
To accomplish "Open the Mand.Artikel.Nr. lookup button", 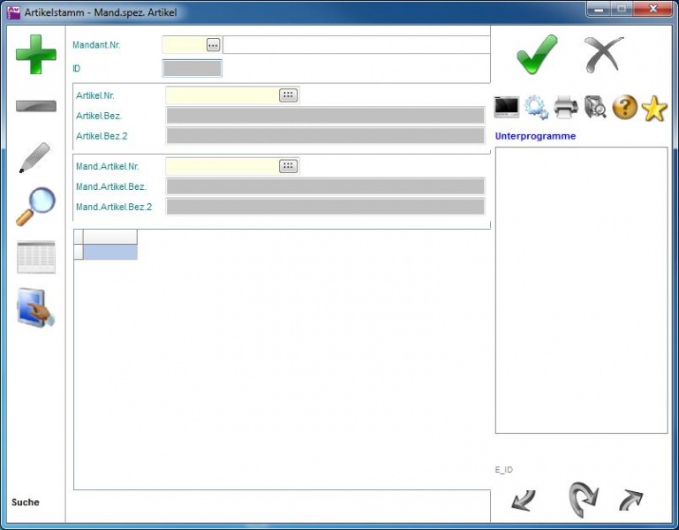I will coord(288,166).
